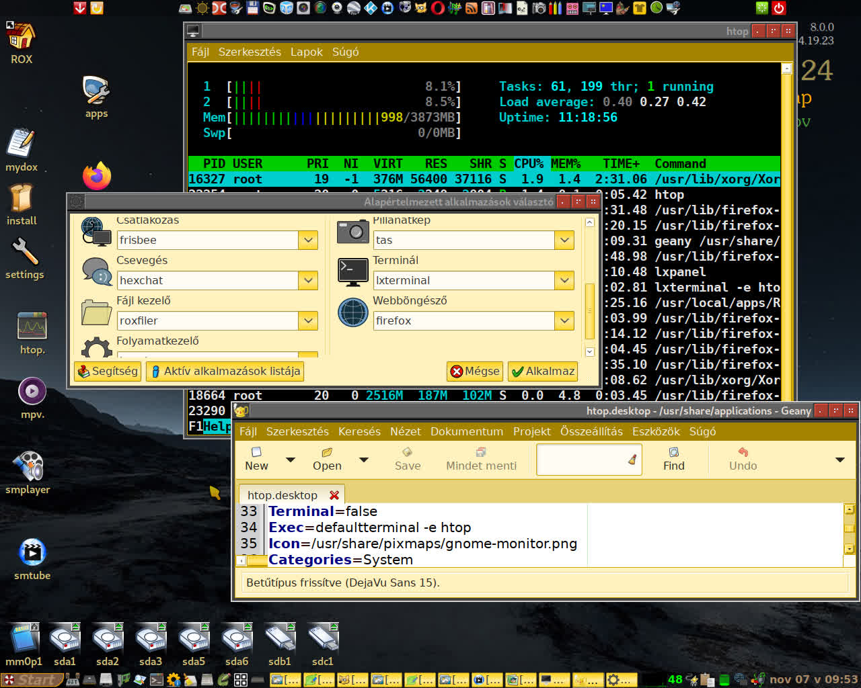
Task: Expand the frisbee connection dropdown
Action: click(308, 240)
